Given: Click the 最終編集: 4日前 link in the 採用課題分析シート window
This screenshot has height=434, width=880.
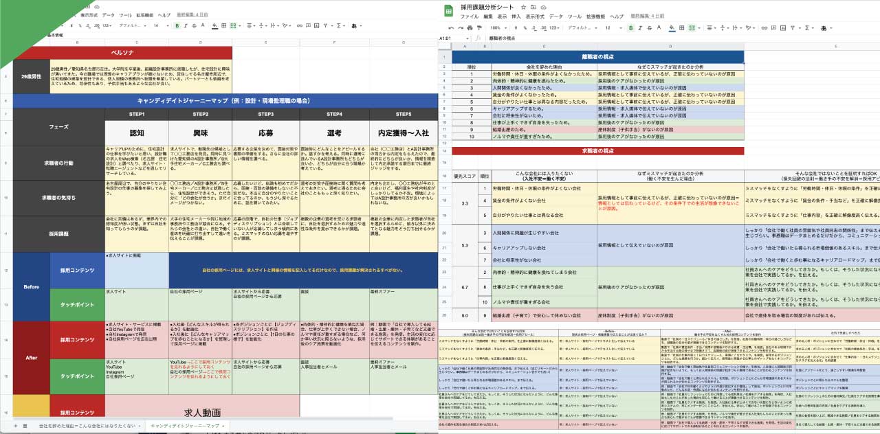Looking at the screenshot, I should click(649, 16).
